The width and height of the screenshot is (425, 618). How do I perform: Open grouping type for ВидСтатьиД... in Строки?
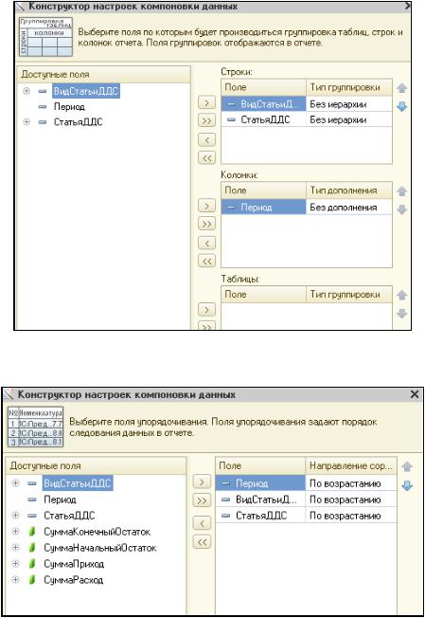coord(349,104)
